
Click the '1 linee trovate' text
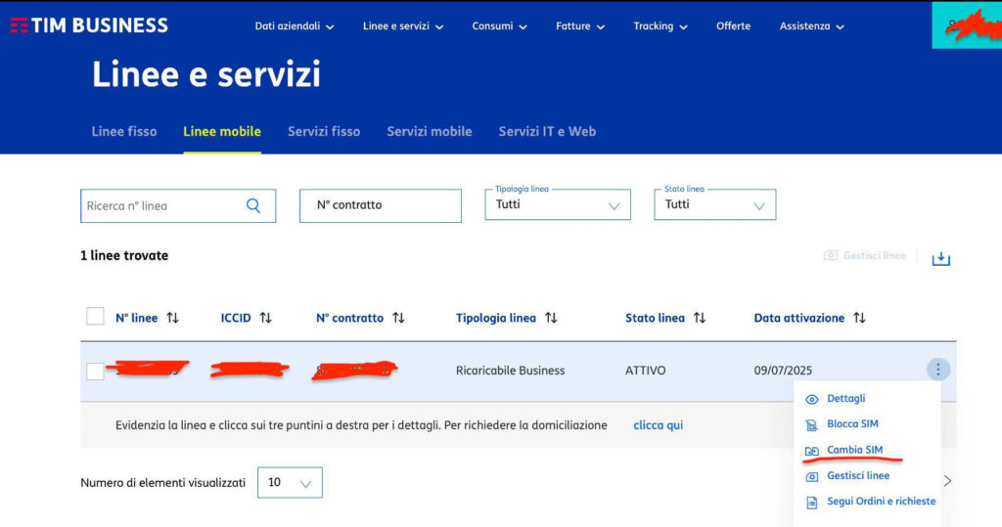pyautogui.click(x=124, y=255)
